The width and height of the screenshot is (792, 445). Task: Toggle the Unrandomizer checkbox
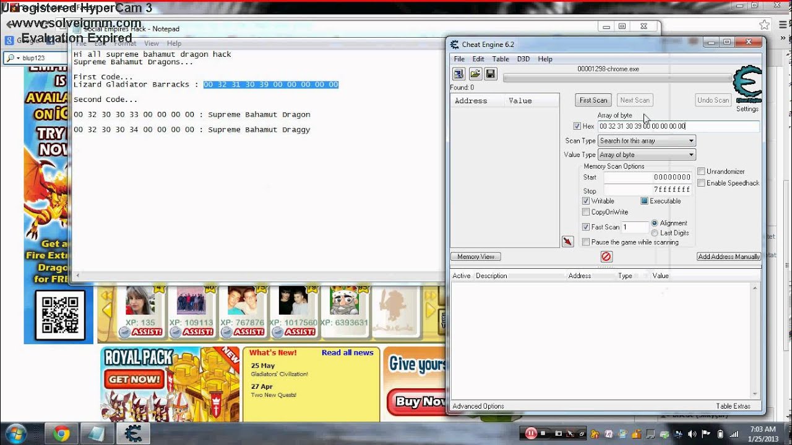click(x=701, y=171)
